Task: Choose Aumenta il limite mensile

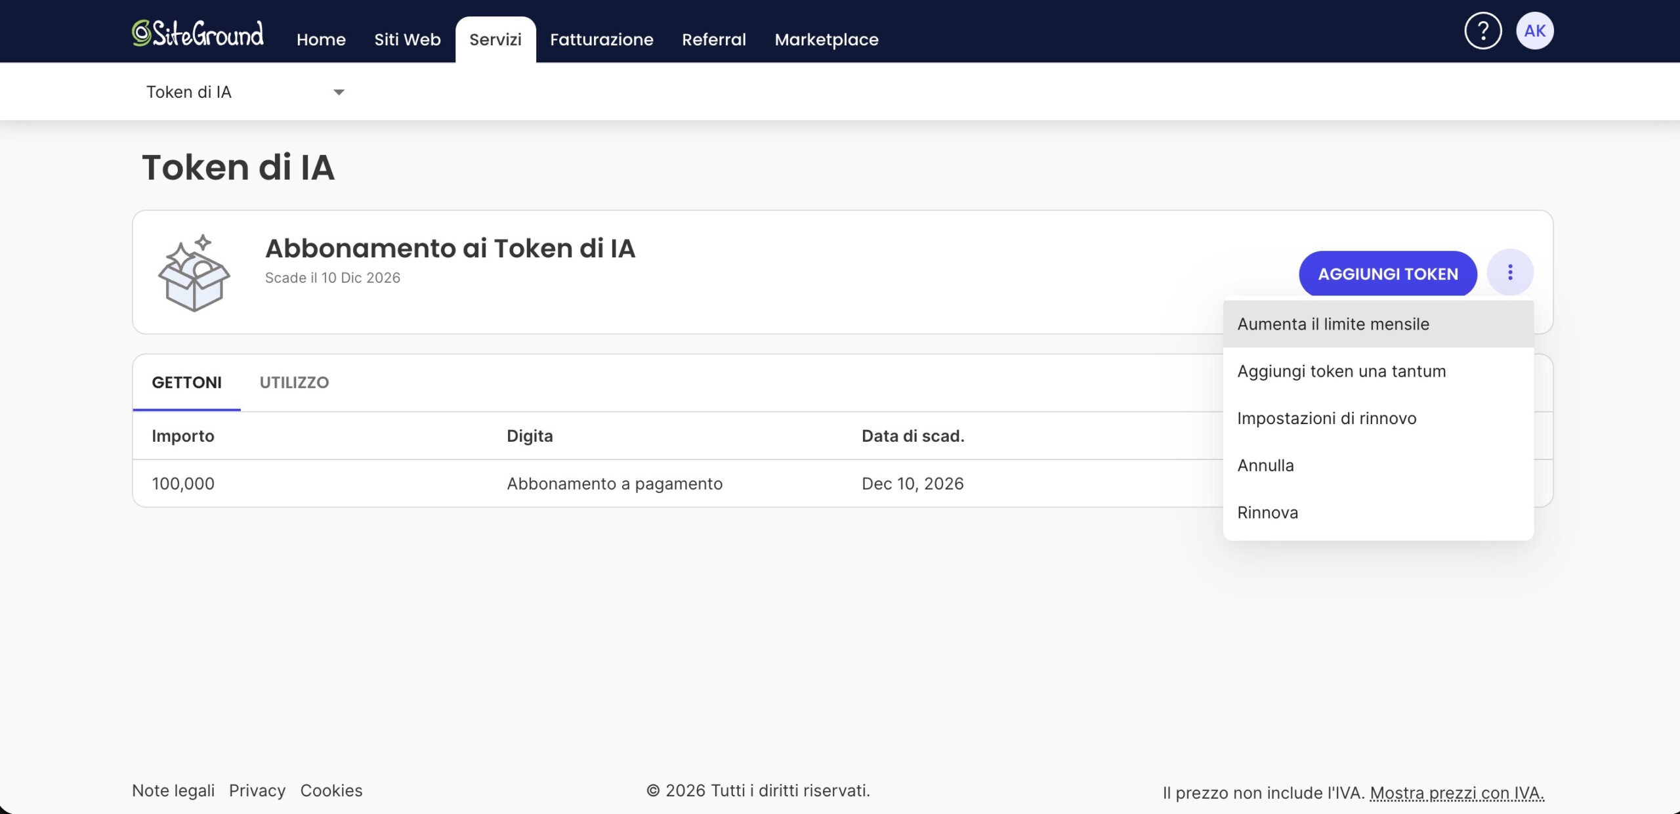Action: [1378, 324]
